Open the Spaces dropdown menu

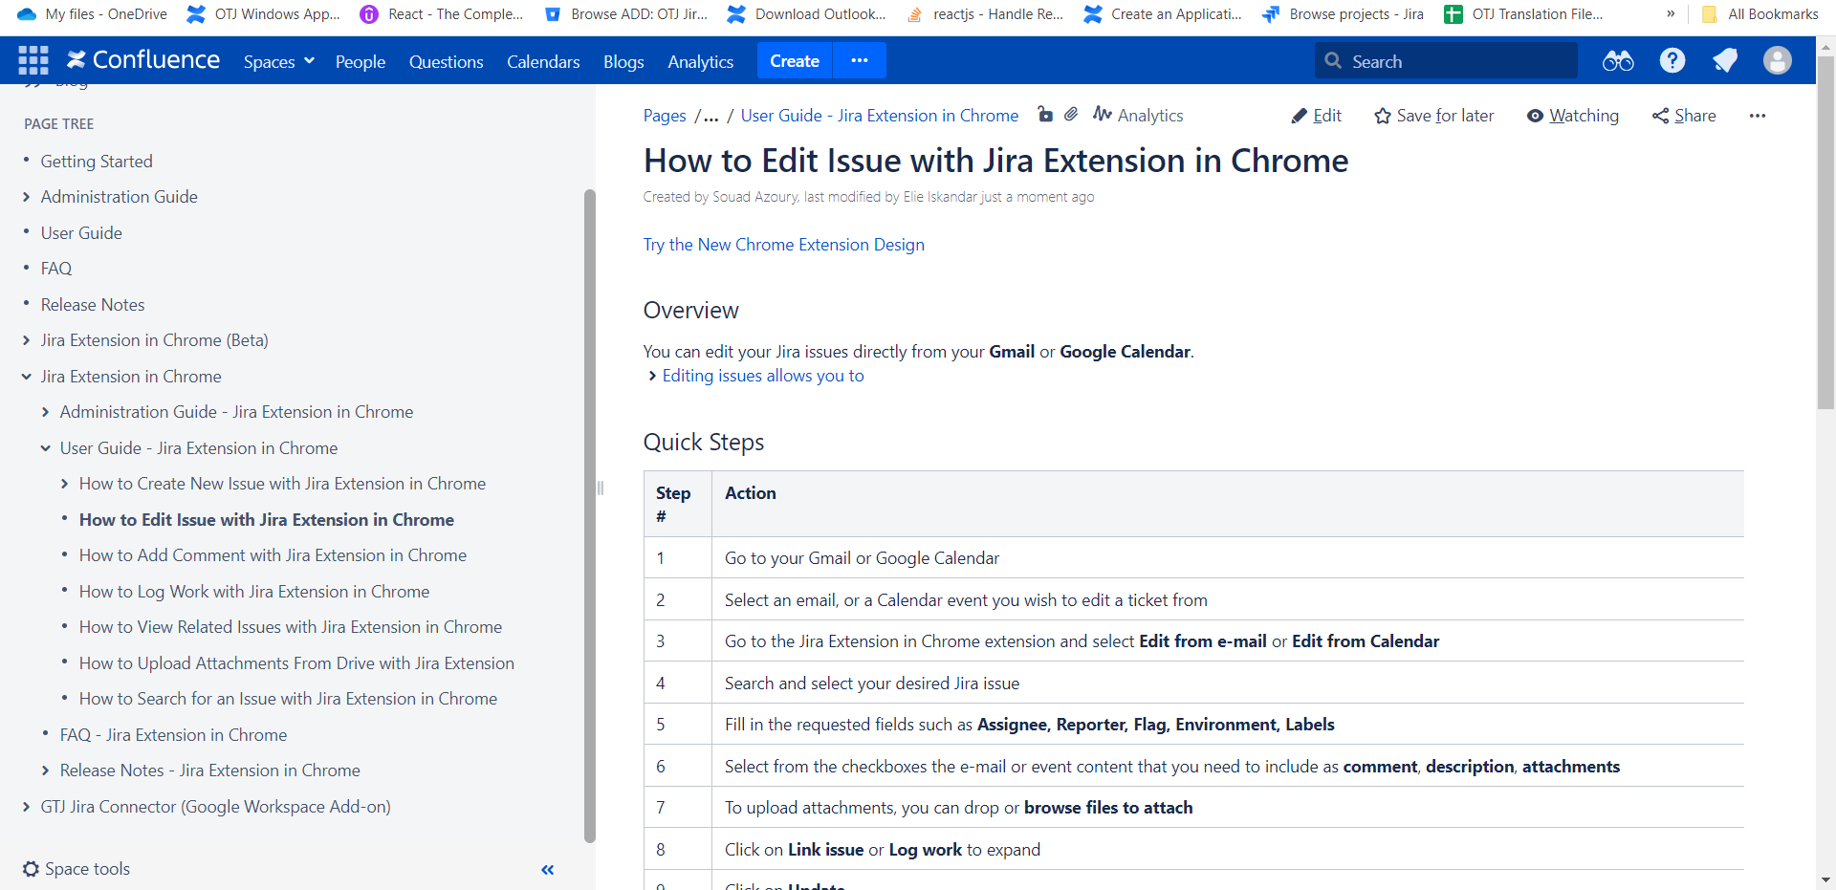pos(278,61)
